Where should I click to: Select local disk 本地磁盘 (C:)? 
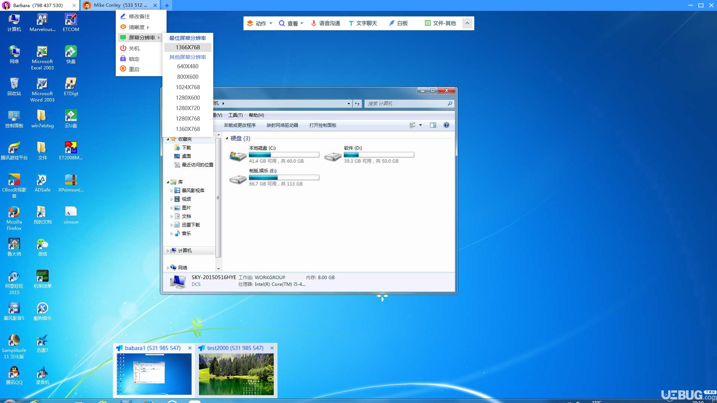pyautogui.click(x=274, y=154)
